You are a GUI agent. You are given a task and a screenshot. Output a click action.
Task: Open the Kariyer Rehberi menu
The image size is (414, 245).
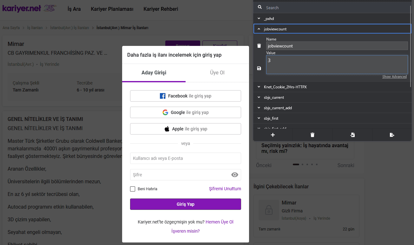tap(161, 9)
